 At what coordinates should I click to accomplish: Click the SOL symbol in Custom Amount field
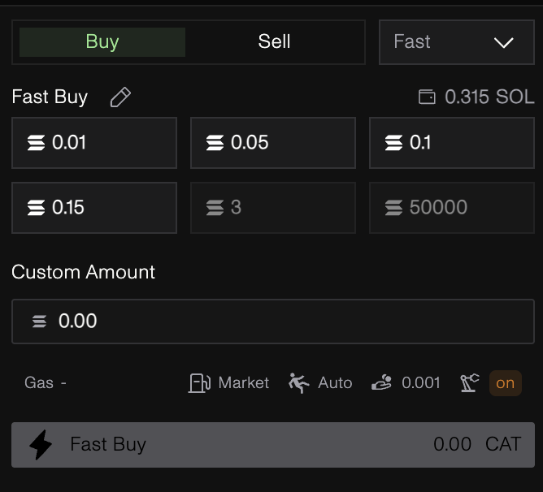click(39, 322)
